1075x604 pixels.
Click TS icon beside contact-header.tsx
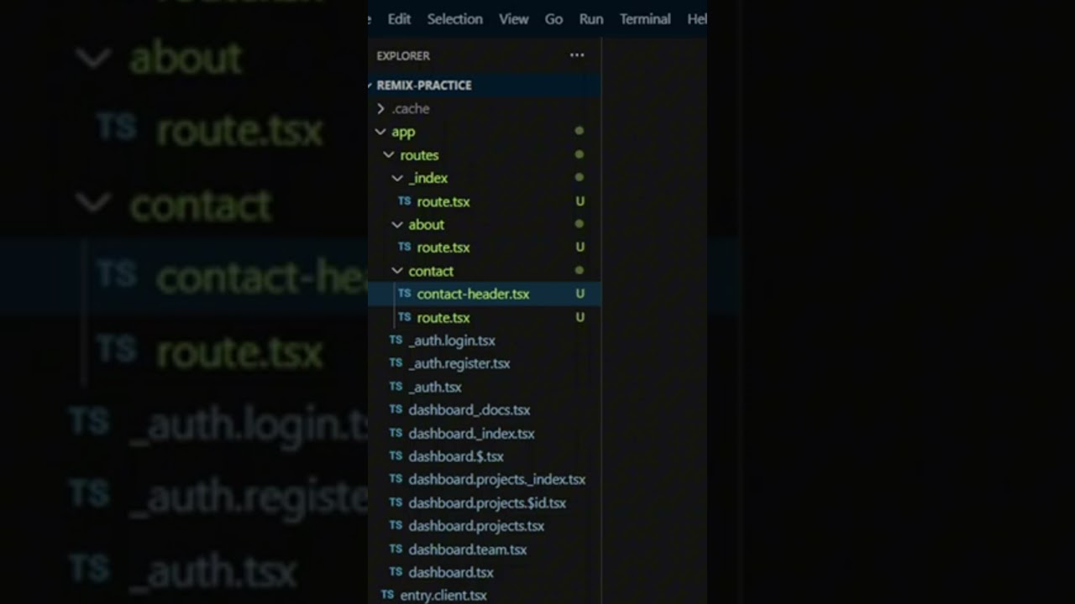[x=404, y=294]
